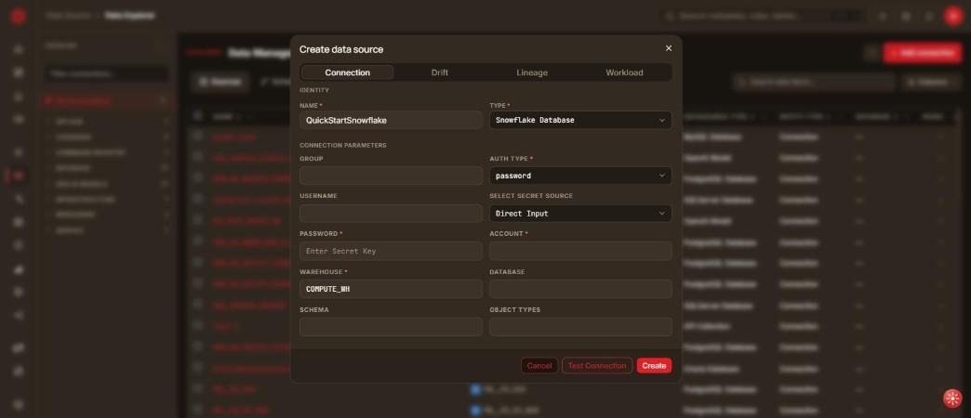Focus the Account input field
This screenshot has width=971, height=418.
click(580, 251)
